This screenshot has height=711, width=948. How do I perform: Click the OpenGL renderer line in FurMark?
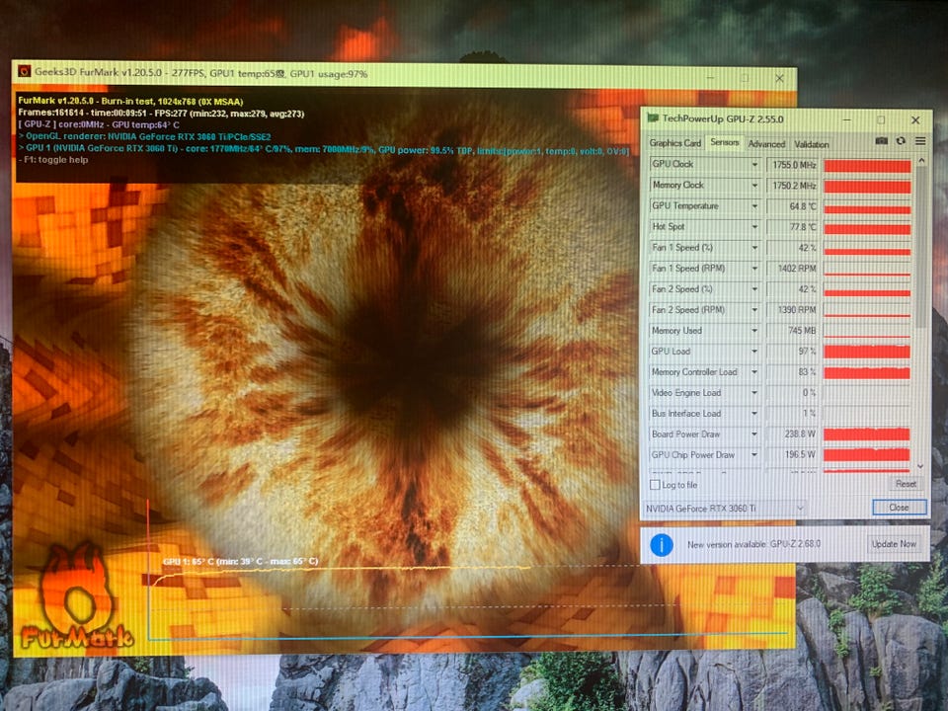click(144, 136)
